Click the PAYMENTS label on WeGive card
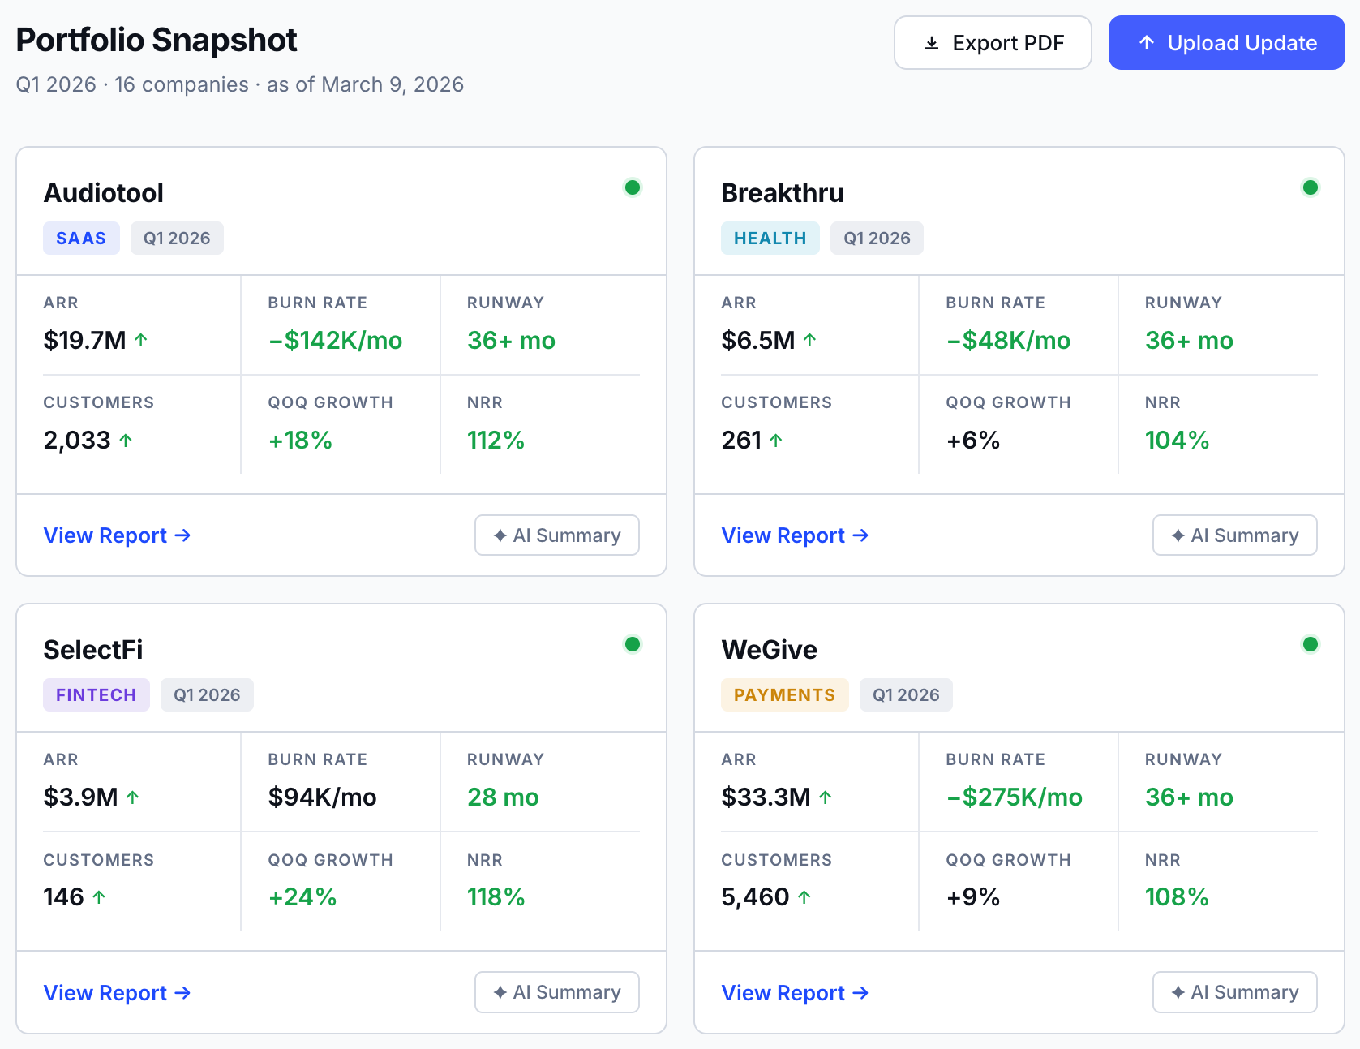 (x=784, y=694)
